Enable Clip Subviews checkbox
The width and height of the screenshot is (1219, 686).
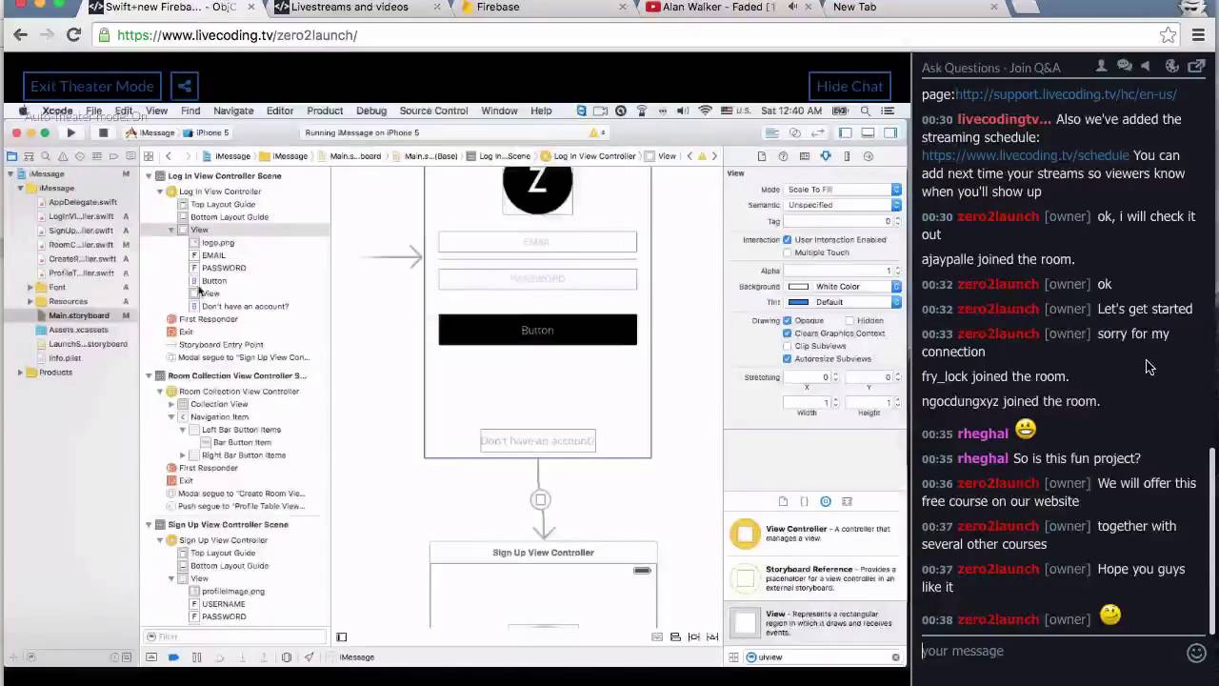[787, 346]
